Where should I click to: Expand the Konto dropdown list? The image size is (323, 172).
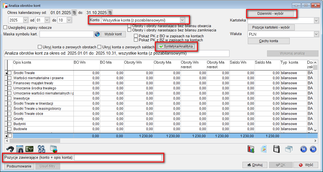pyautogui.click(x=182, y=20)
